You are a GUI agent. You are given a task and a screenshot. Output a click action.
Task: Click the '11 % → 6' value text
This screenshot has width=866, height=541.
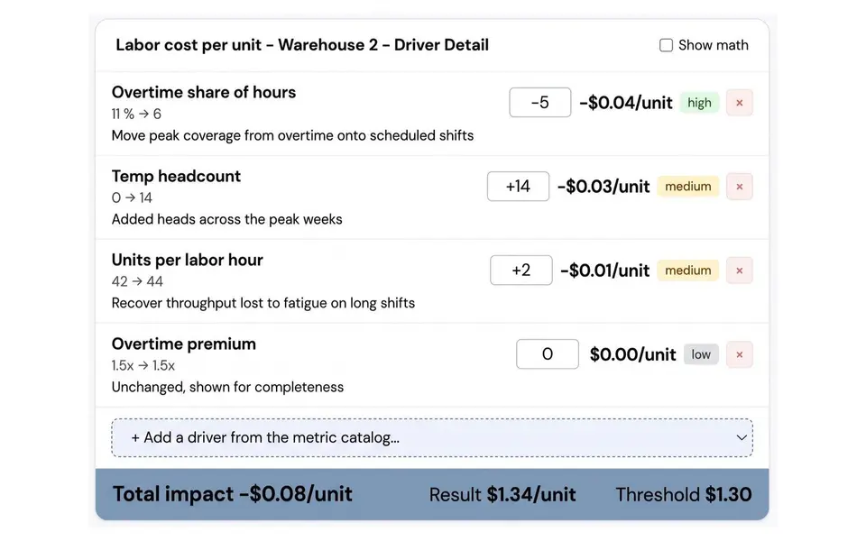(x=136, y=115)
